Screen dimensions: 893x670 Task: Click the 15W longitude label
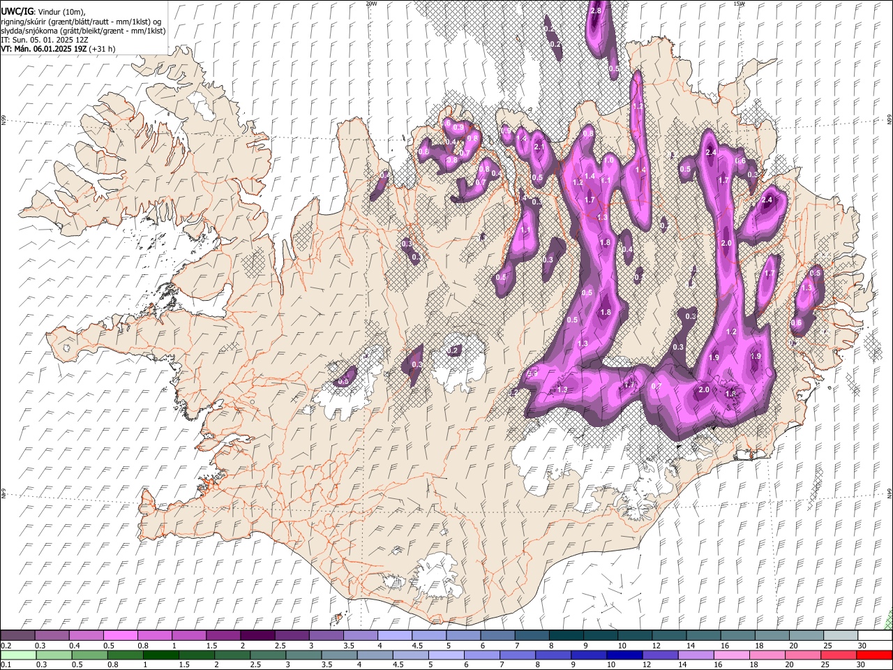pos(739,3)
